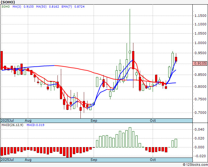Viewport: 208px width, 167px height.
Task: Click the ©12Stocks.com watermark link
Action: [195, 165]
